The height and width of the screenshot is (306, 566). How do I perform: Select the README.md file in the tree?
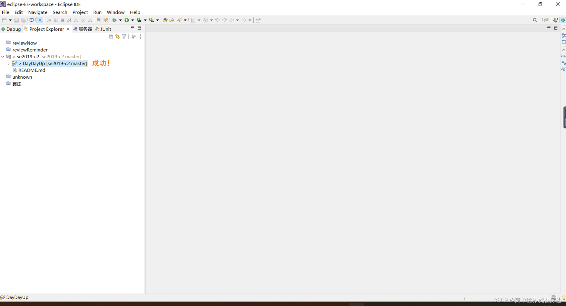pos(32,70)
